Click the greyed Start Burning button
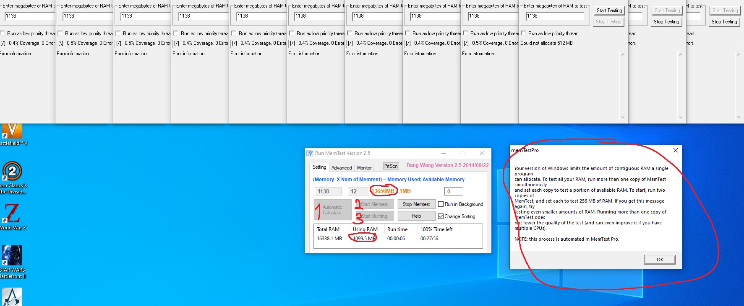744x306 pixels. pos(374,216)
